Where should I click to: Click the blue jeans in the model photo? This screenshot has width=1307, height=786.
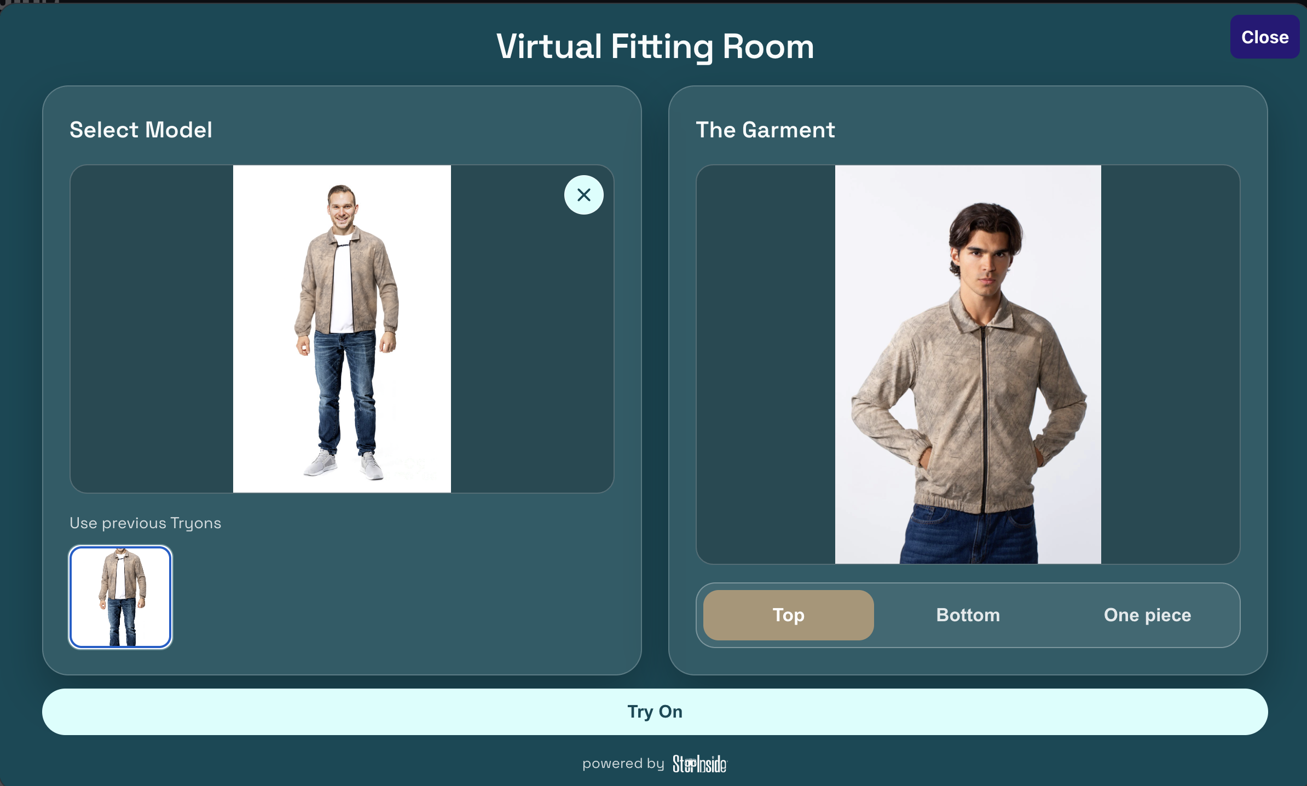pyautogui.click(x=345, y=391)
